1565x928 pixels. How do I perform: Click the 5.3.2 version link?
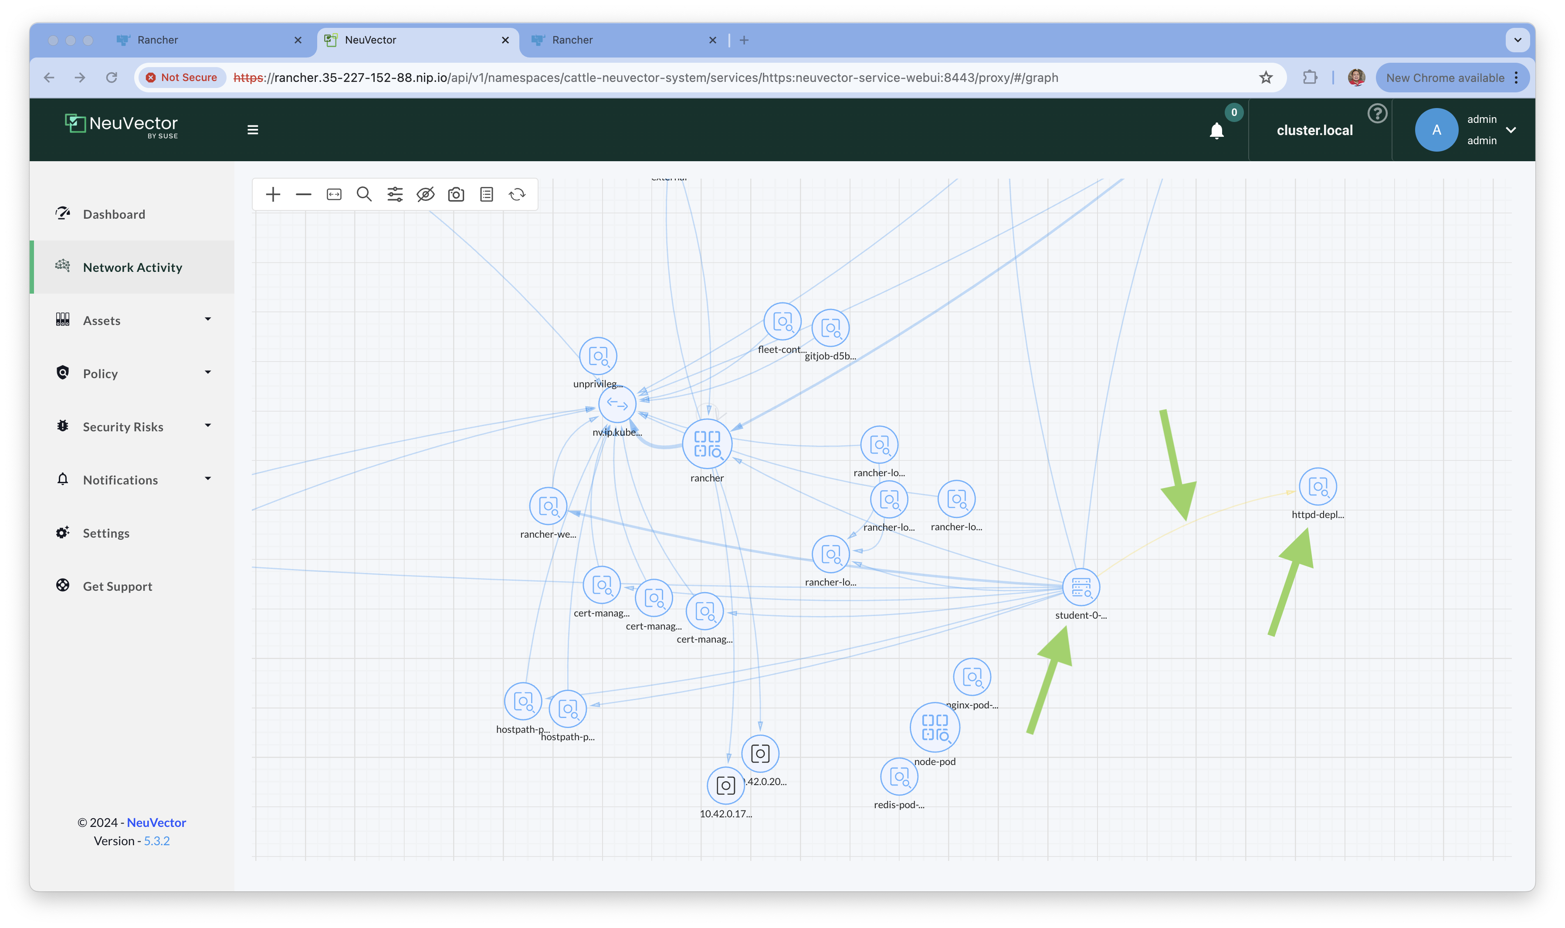point(156,840)
